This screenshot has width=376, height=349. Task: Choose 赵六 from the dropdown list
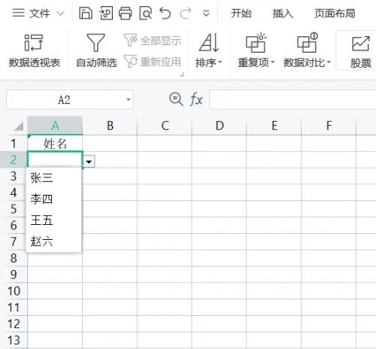coord(54,241)
